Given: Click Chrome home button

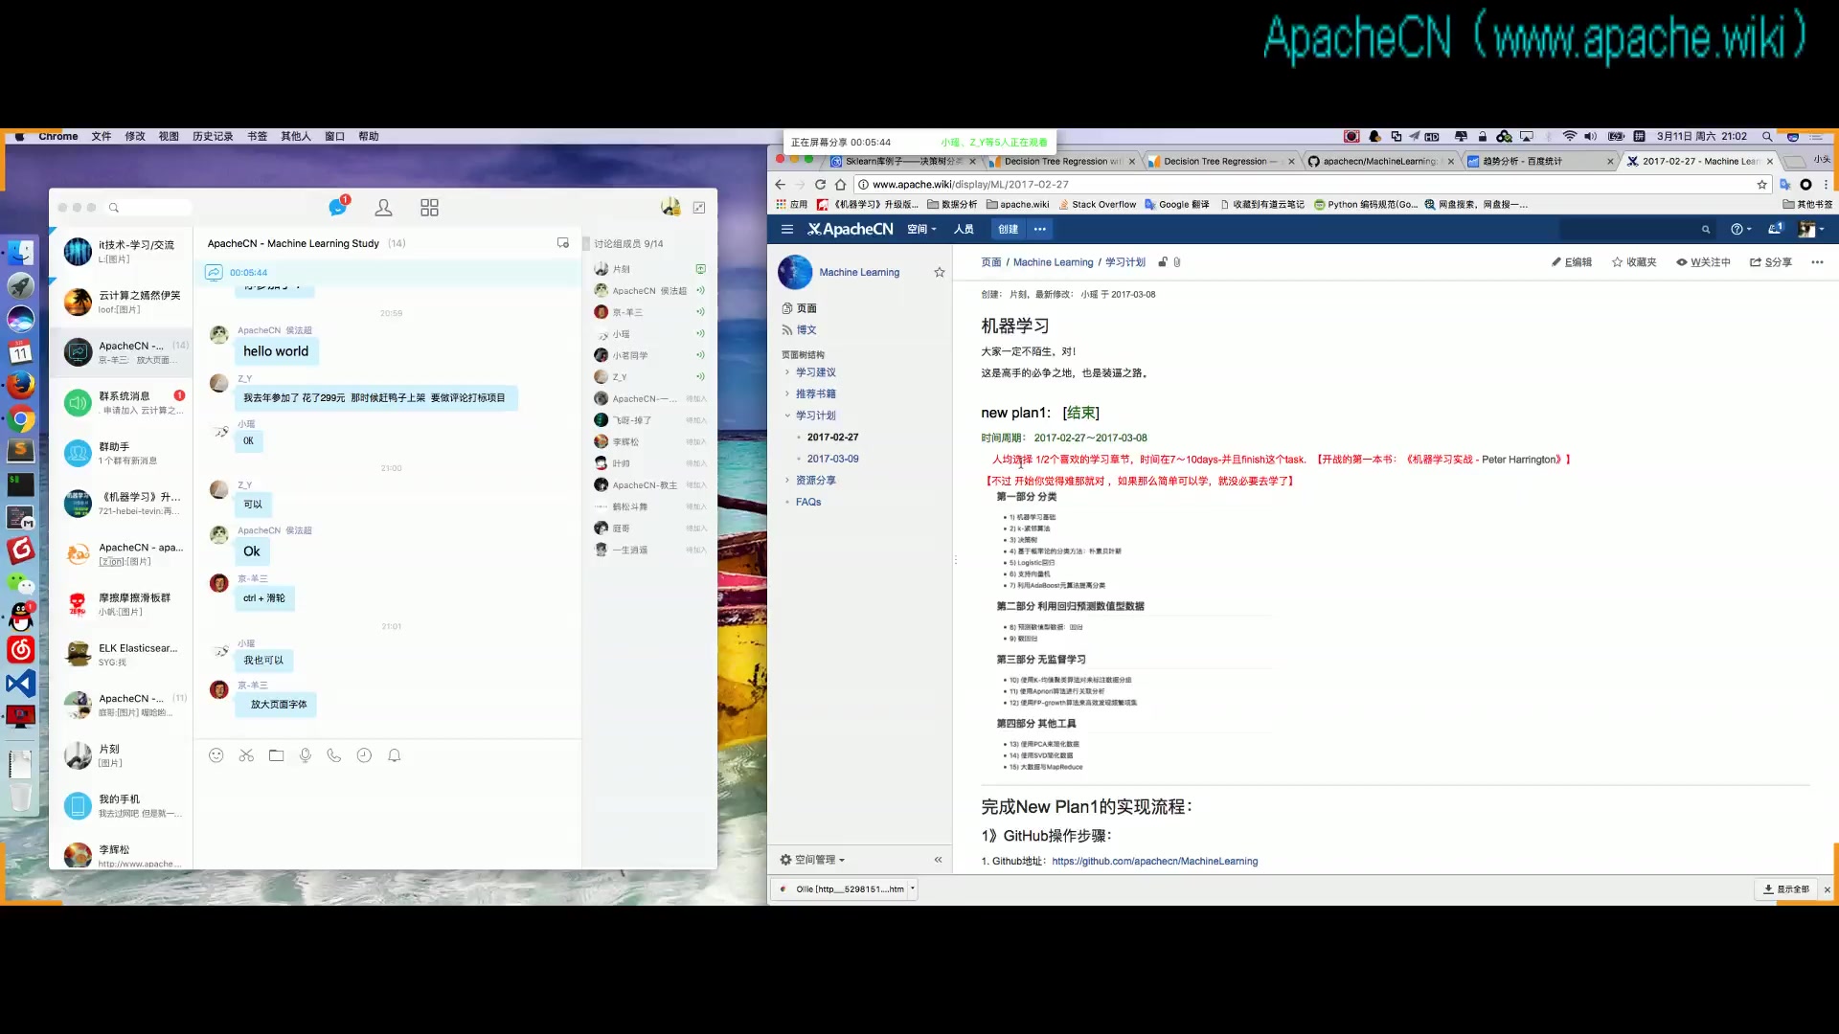Looking at the screenshot, I should 840,184.
